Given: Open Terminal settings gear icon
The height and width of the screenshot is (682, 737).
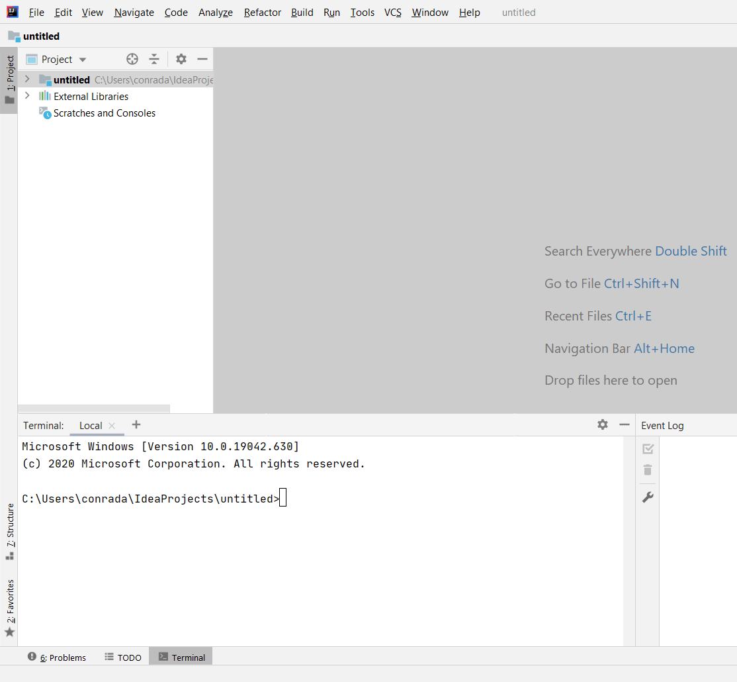Looking at the screenshot, I should point(602,424).
